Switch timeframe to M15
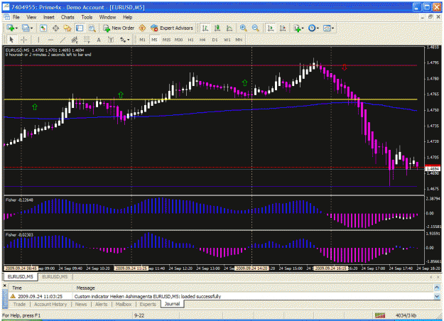Viewport: 444px width, 321px height. (166, 40)
